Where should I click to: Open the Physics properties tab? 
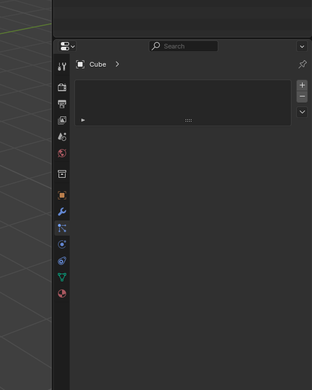point(62,244)
